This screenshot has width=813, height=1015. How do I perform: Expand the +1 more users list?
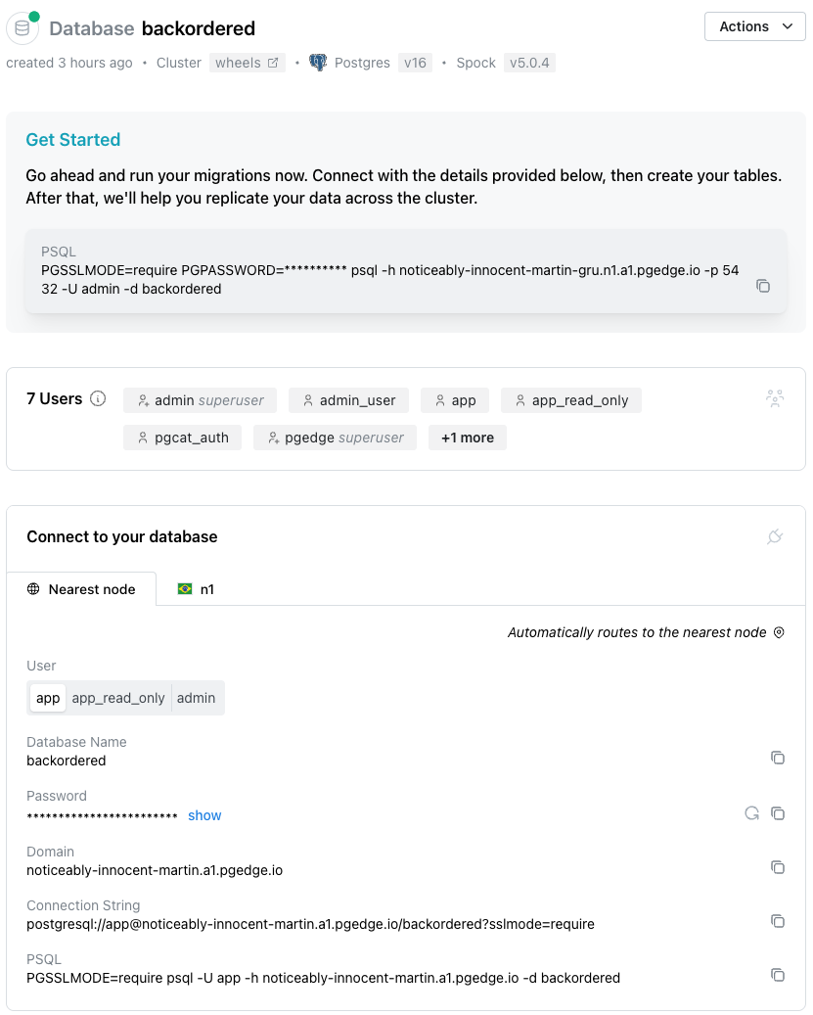[467, 437]
